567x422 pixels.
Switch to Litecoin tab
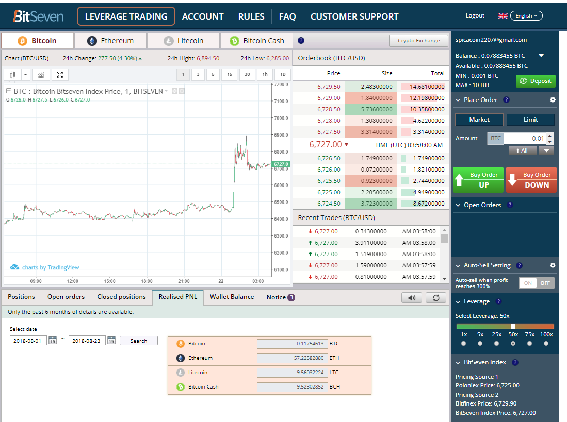[x=184, y=41]
